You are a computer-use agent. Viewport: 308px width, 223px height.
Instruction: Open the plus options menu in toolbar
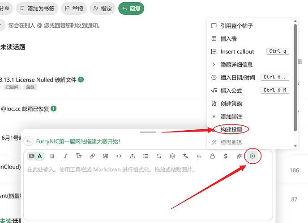click(252, 156)
